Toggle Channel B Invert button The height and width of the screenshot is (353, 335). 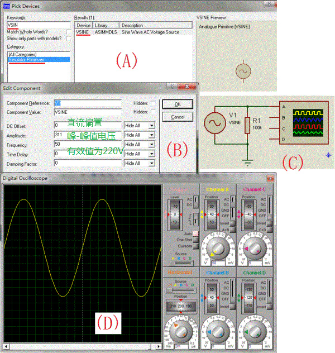click(233, 307)
